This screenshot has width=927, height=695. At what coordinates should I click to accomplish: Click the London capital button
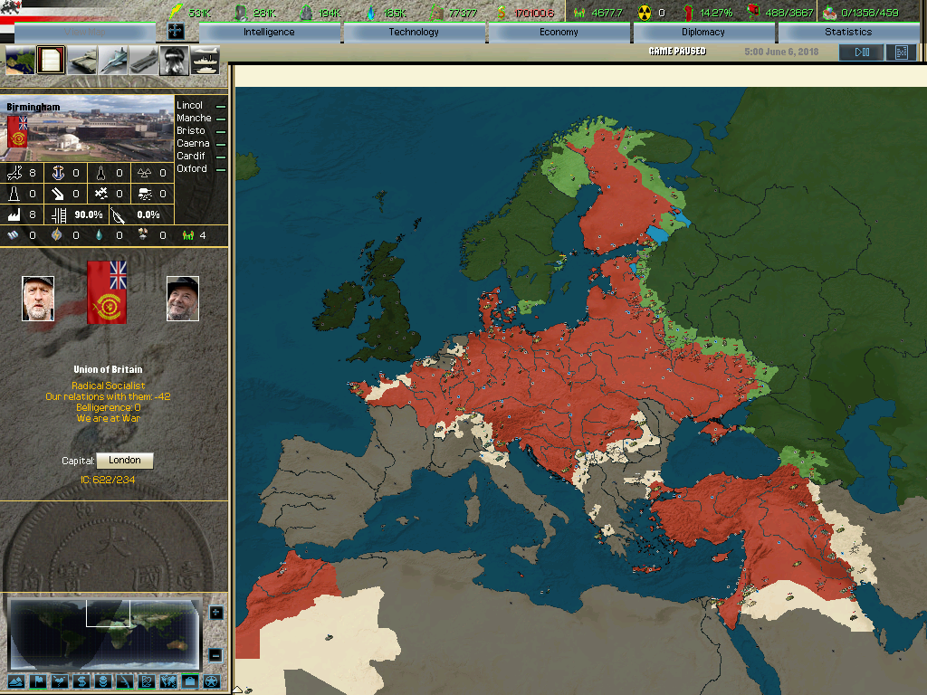pos(125,461)
